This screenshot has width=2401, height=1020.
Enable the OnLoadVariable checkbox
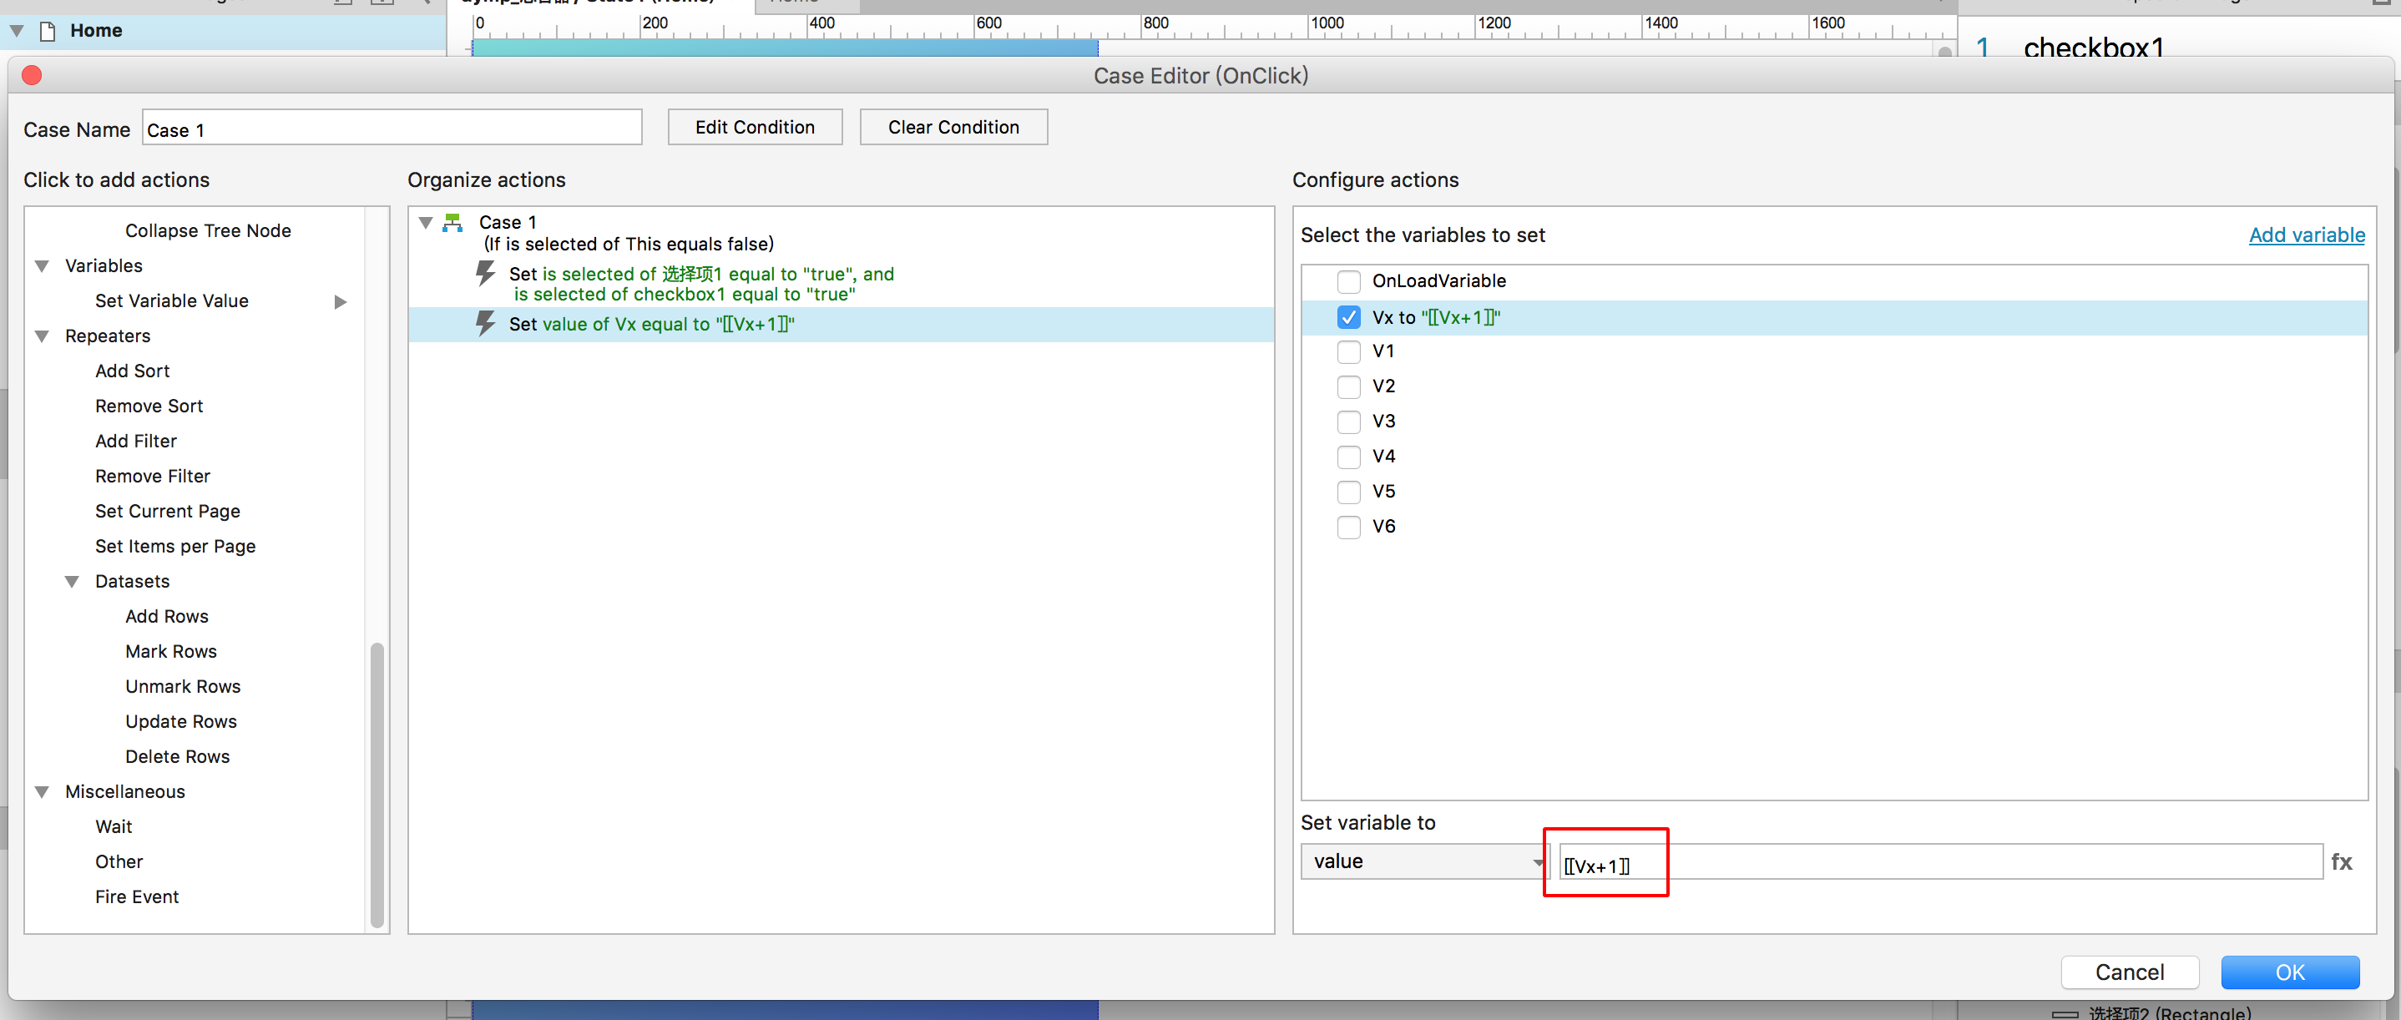[x=1347, y=281]
